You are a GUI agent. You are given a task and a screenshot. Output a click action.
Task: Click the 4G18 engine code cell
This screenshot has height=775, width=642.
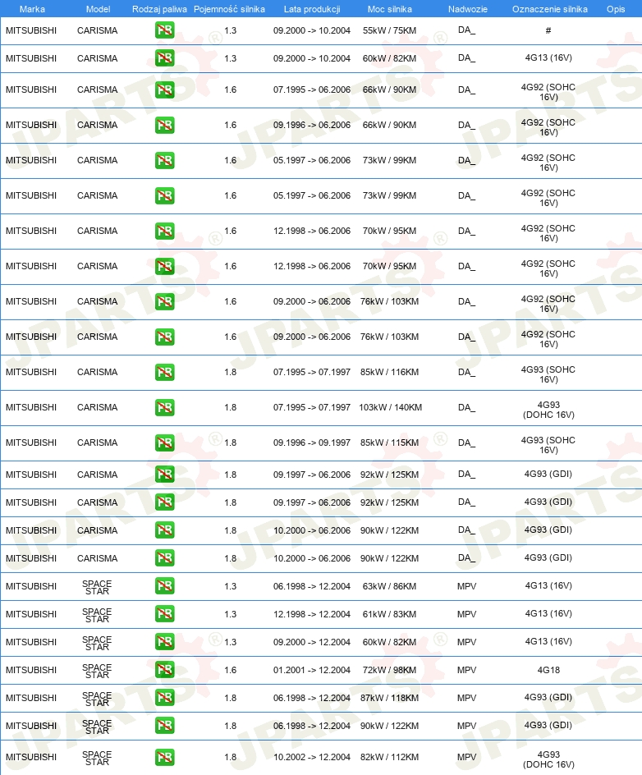[x=548, y=670]
